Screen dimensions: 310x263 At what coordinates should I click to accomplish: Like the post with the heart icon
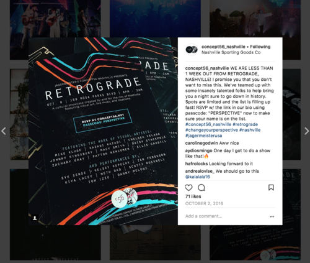pyautogui.click(x=188, y=188)
